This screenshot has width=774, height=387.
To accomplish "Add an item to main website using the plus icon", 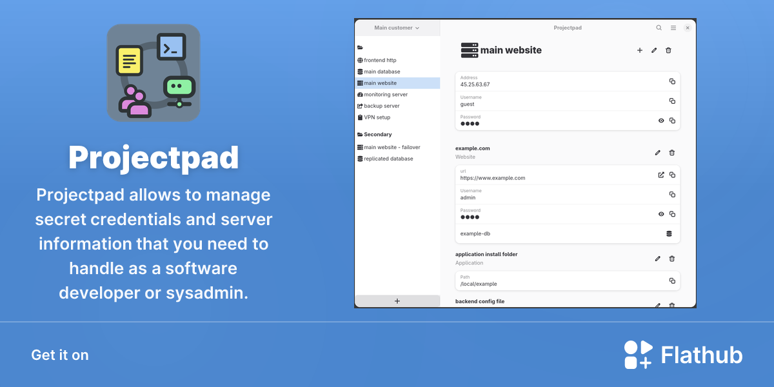I will (x=640, y=50).
